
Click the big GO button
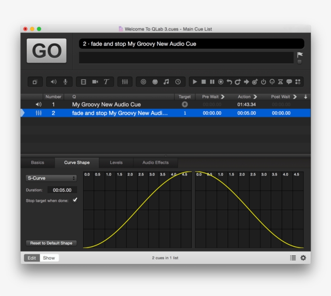(x=46, y=51)
